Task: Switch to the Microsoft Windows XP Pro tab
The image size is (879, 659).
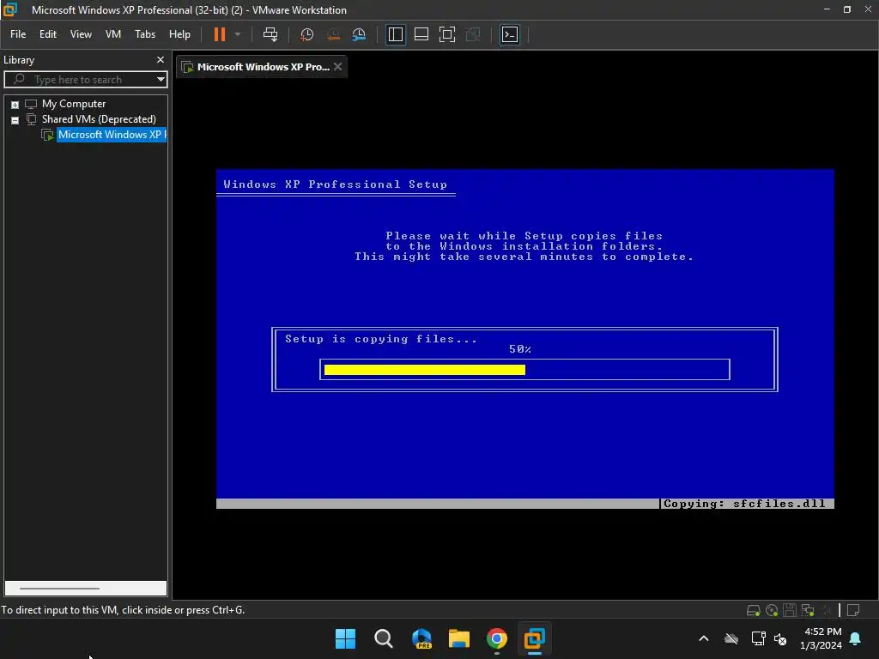Action: [x=263, y=67]
